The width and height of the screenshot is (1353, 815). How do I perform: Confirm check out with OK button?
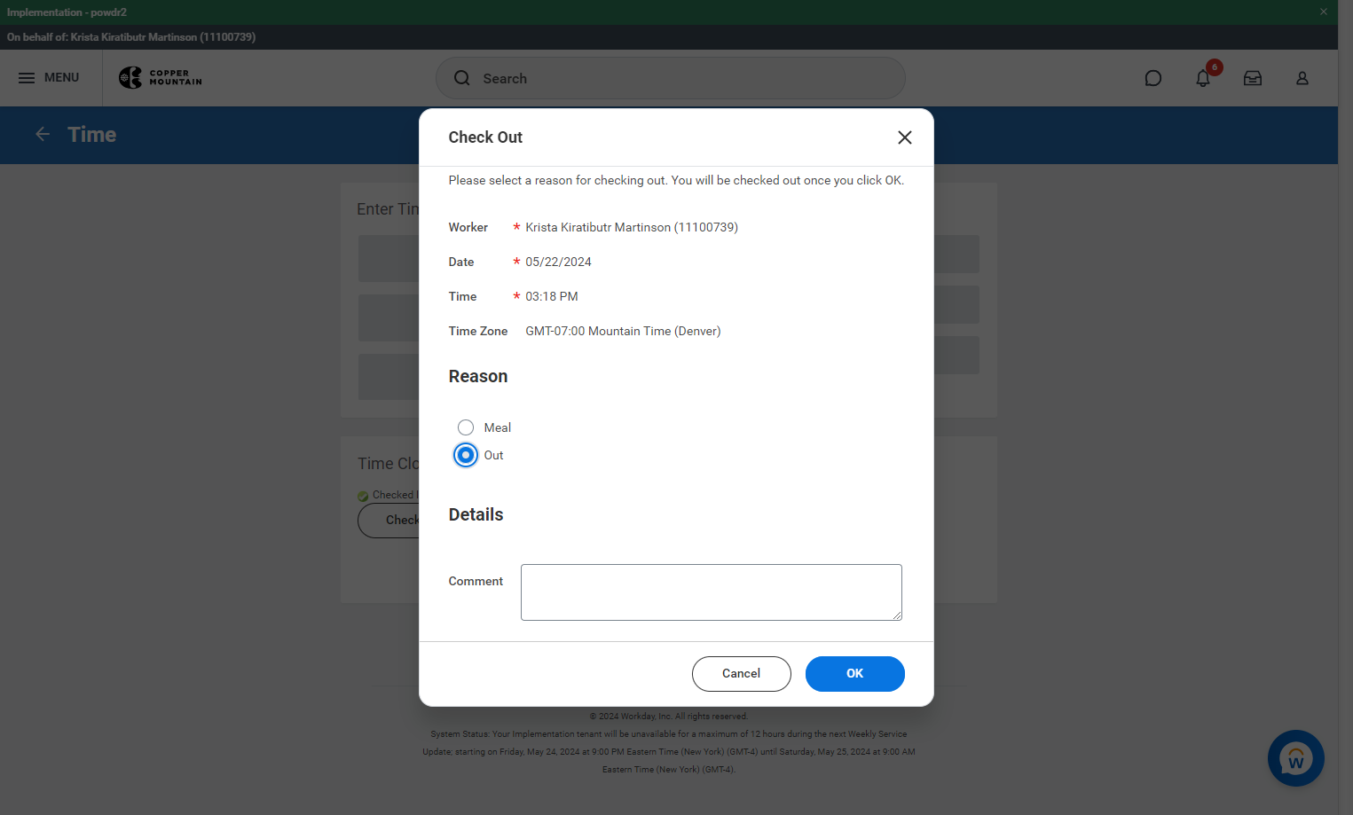point(855,674)
